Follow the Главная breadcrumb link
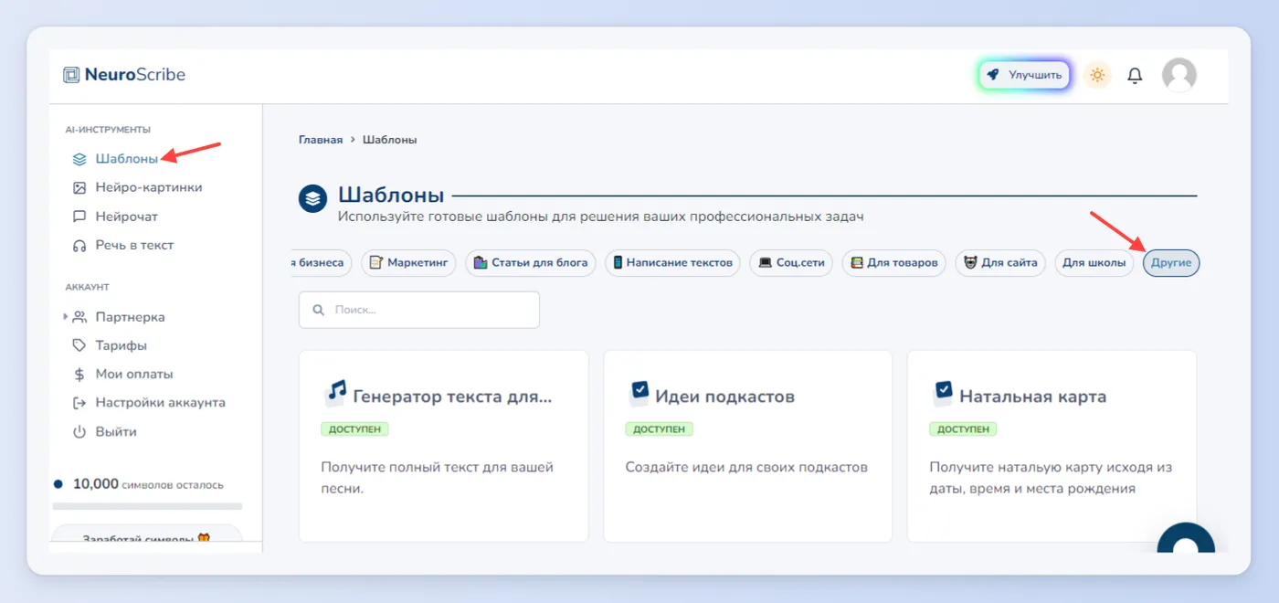 tap(321, 140)
